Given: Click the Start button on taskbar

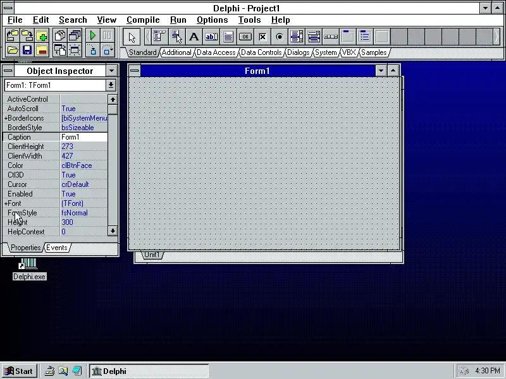Looking at the screenshot, I should (20, 371).
